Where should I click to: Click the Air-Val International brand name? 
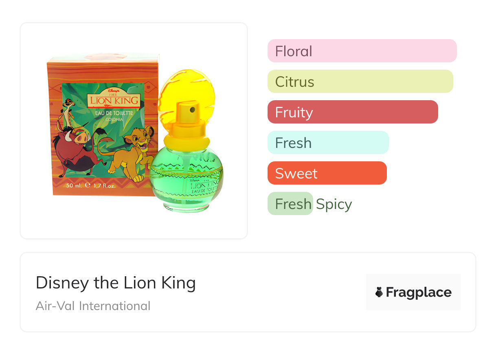[x=93, y=306]
